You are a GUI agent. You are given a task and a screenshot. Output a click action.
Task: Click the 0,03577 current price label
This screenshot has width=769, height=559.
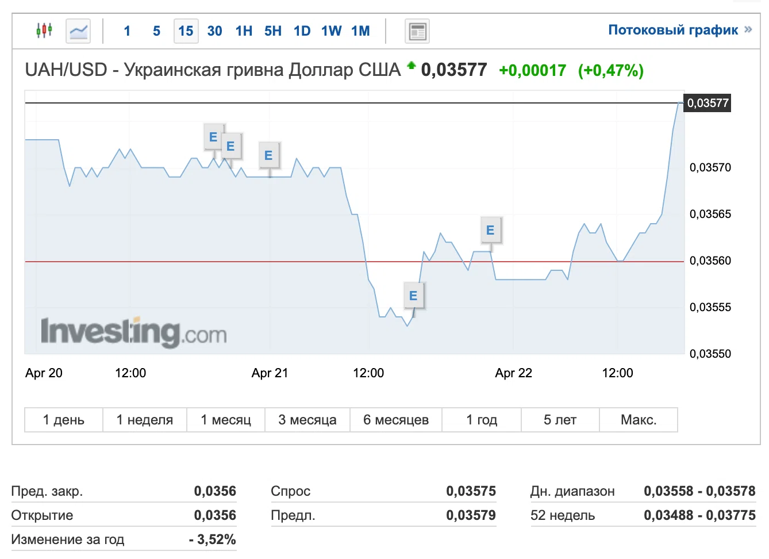point(708,103)
